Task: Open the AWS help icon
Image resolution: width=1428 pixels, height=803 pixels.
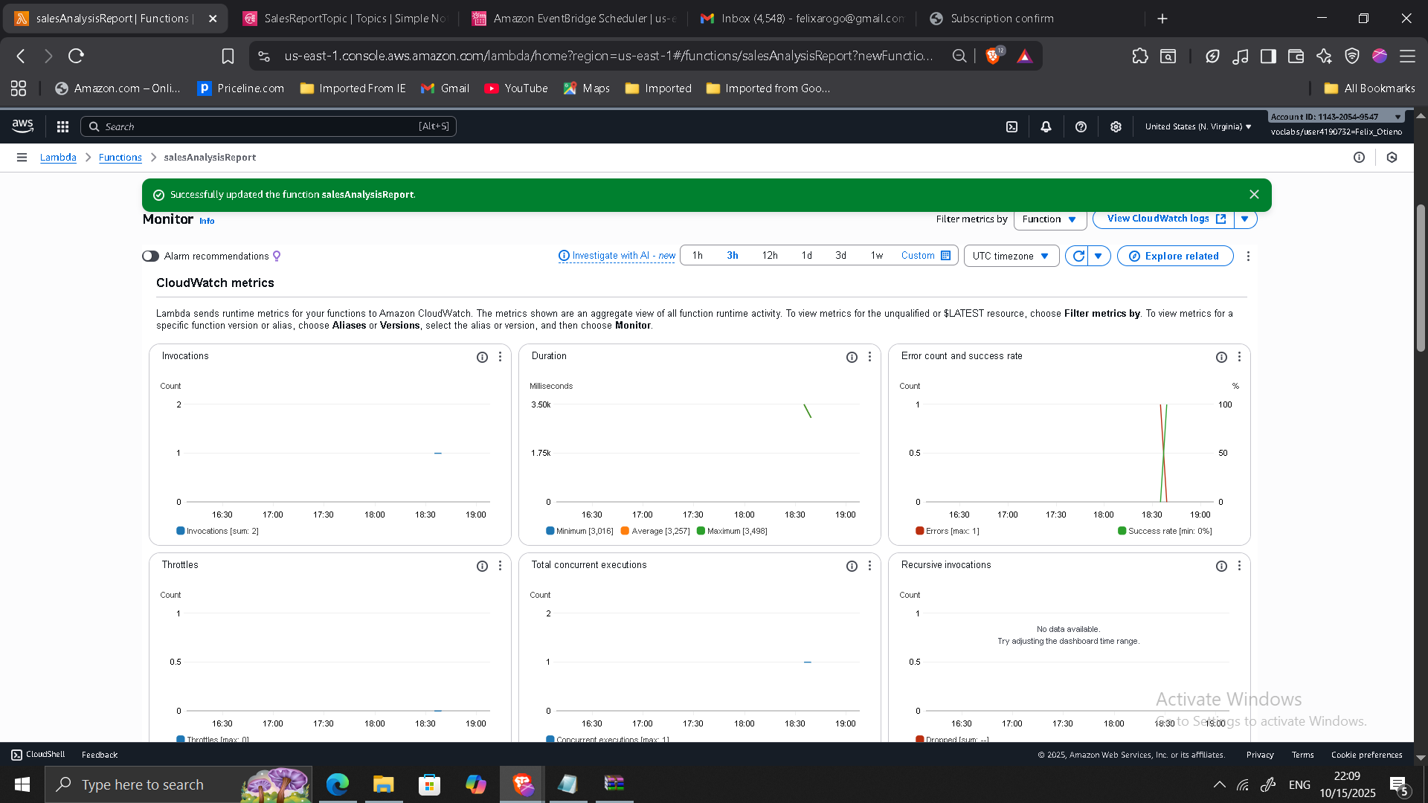Action: coord(1081,126)
